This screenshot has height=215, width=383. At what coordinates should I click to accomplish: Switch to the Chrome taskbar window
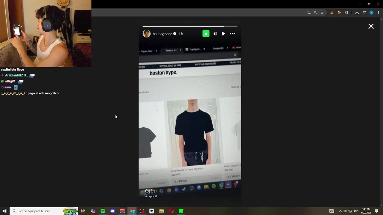tap(132, 211)
